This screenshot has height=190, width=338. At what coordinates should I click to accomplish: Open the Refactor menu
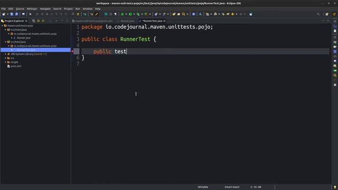32,9
